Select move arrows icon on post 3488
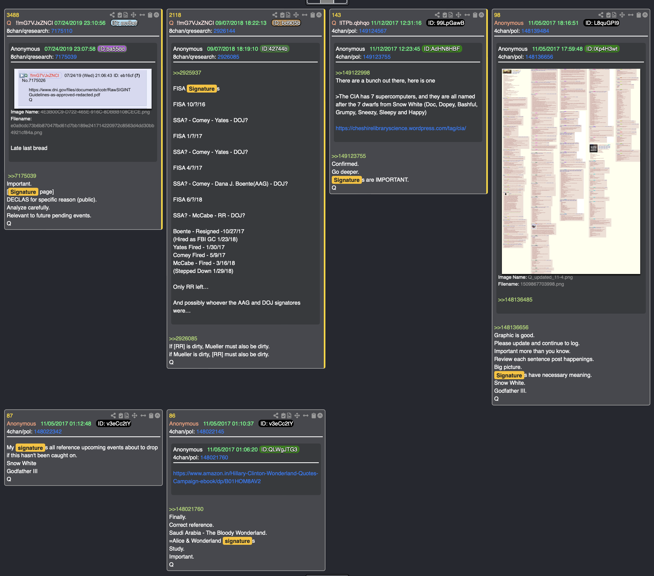The image size is (654, 576). (133, 15)
